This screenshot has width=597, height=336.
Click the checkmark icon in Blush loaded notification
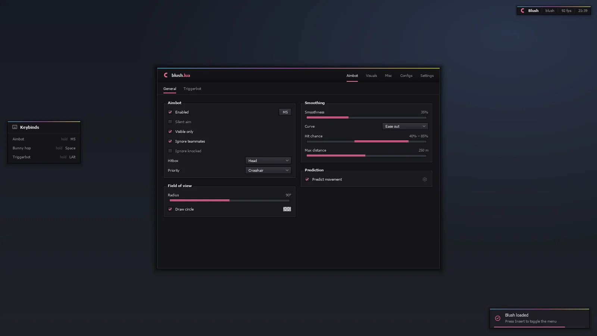(498, 318)
